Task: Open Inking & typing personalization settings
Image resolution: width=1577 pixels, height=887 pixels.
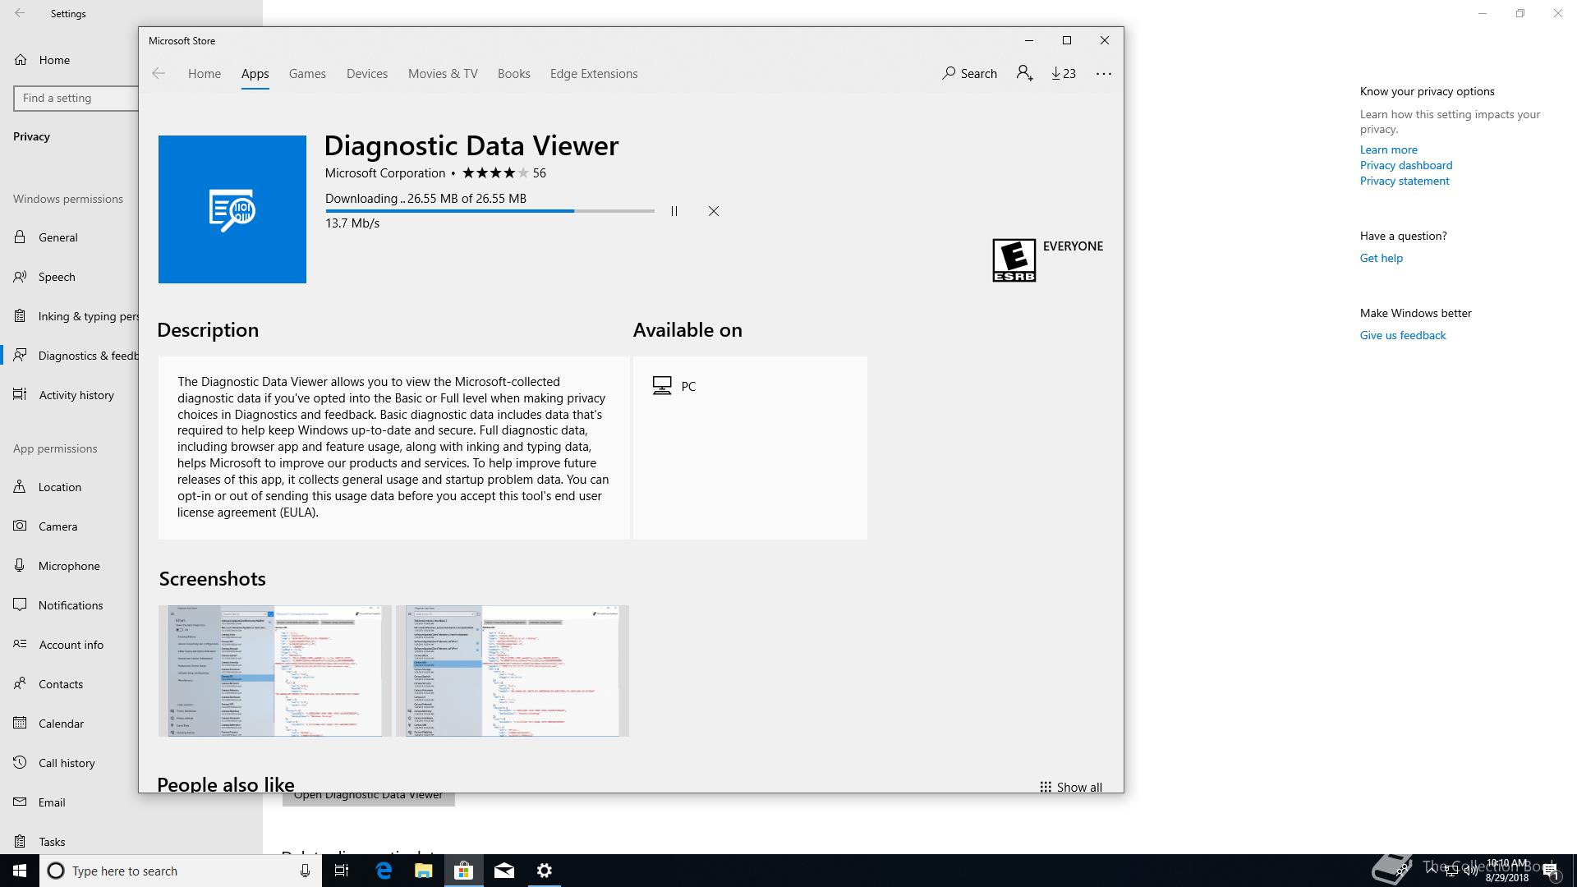Action: (69, 316)
